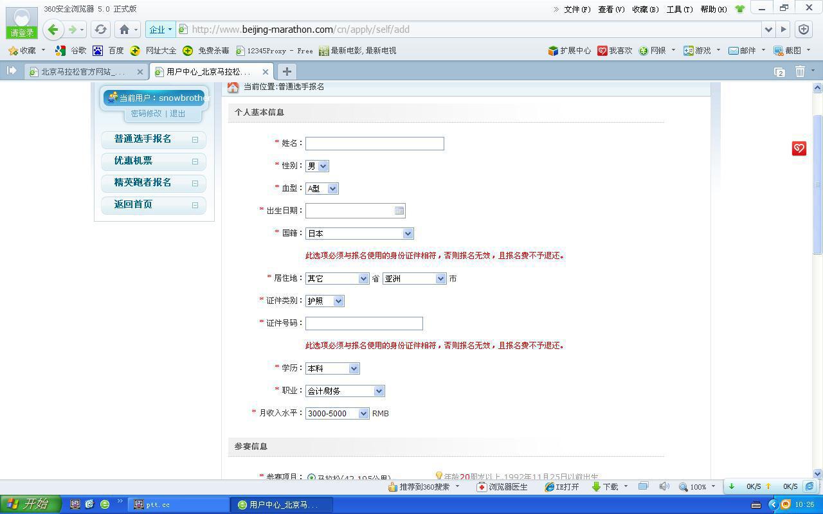823x514 pixels.
Task: Reload the page with the refresh icon
Action: tap(100, 29)
